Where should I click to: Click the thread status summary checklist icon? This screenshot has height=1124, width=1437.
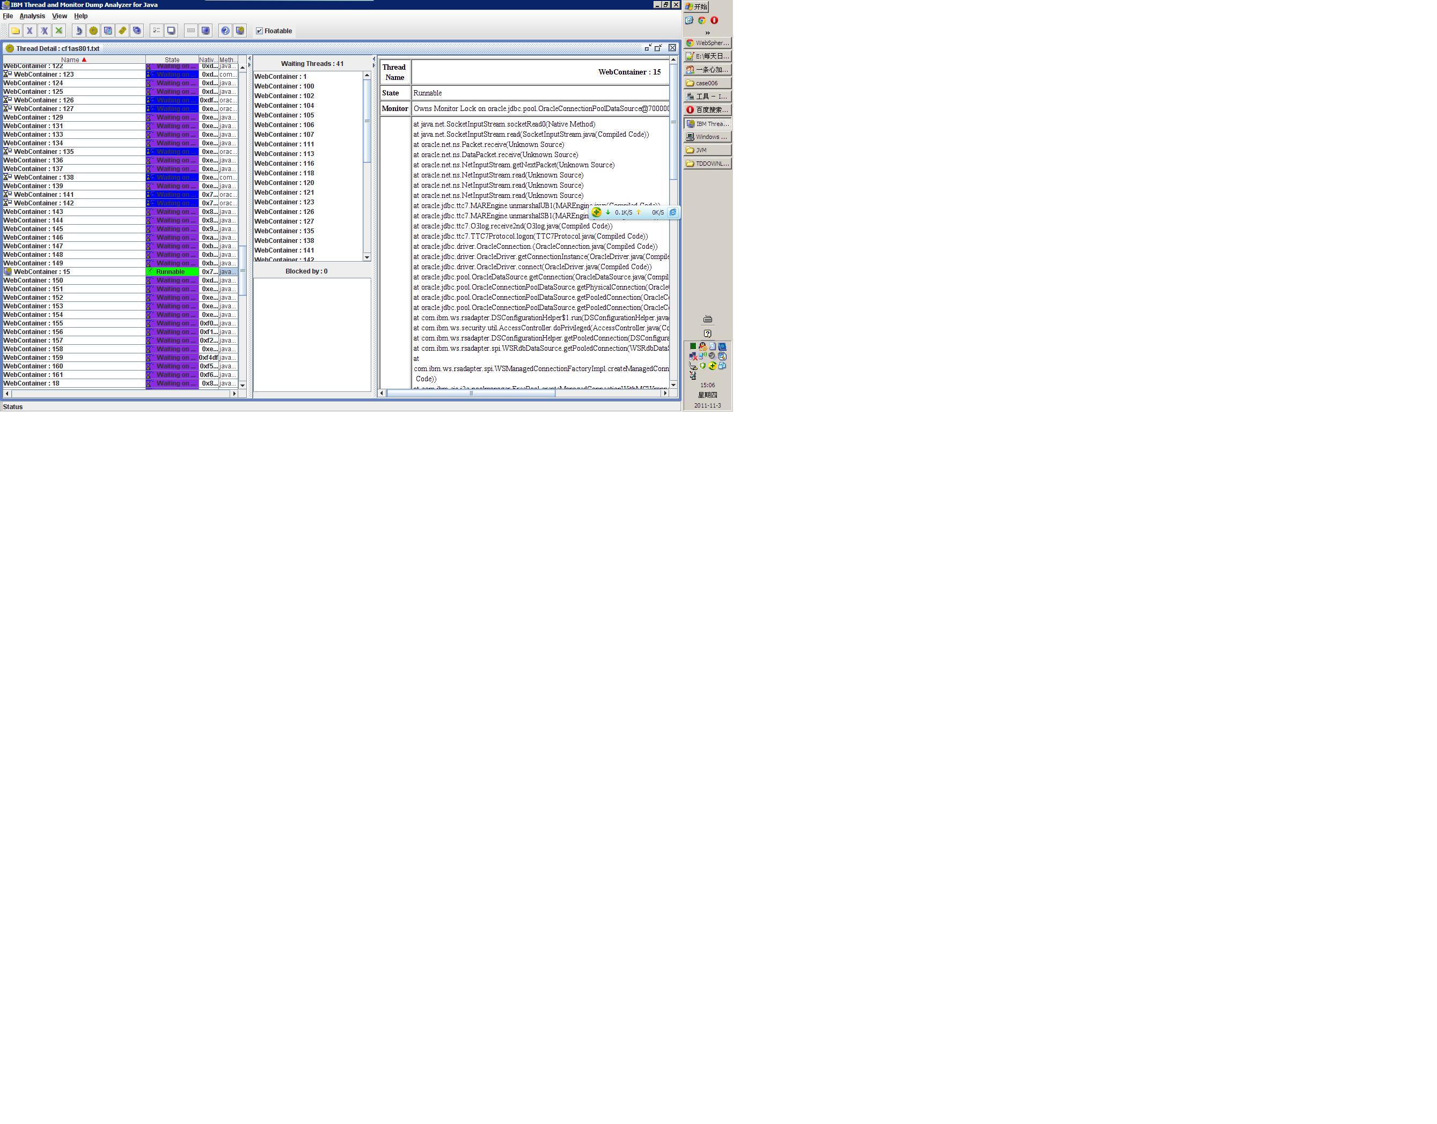(x=157, y=30)
